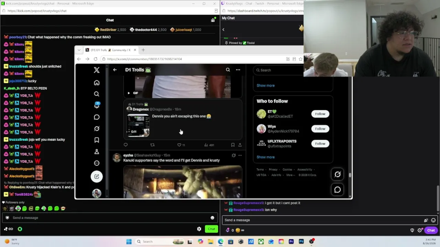Open Twitch chat emote picker

(x=433, y=220)
